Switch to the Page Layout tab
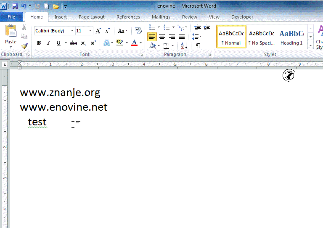 coord(92,17)
